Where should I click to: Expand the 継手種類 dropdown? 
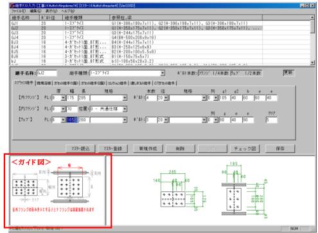click(163, 73)
